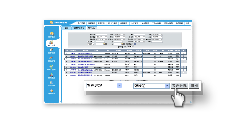Image resolution: width=240 pixels, height=130 pixels.
Task: Open the 财务管理 sidebar icon
Action: (x=52, y=92)
